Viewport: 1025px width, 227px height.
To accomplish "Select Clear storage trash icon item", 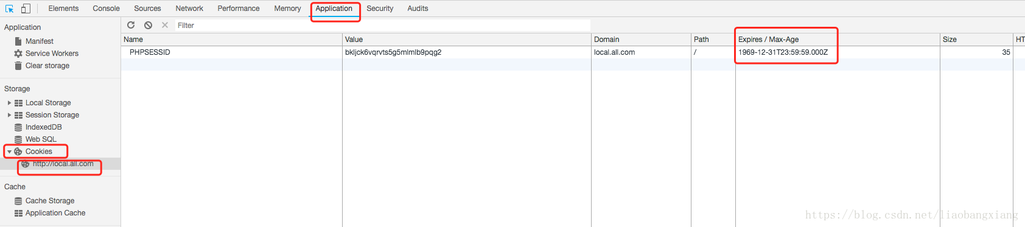I will pos(41,66).
